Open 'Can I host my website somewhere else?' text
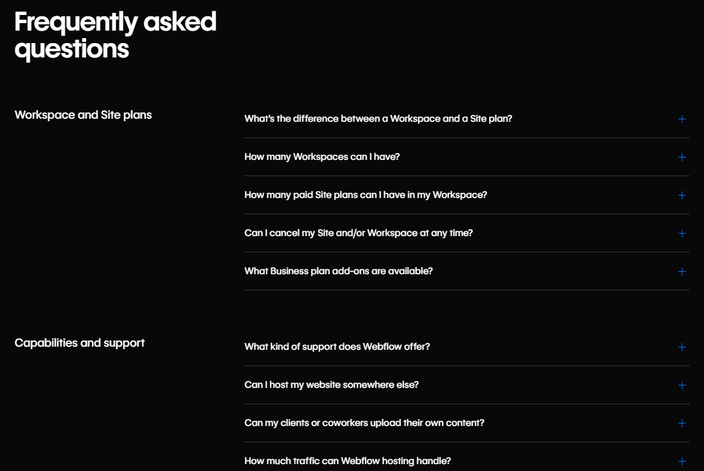Screen dimensions: 704x471 point(332,385)
